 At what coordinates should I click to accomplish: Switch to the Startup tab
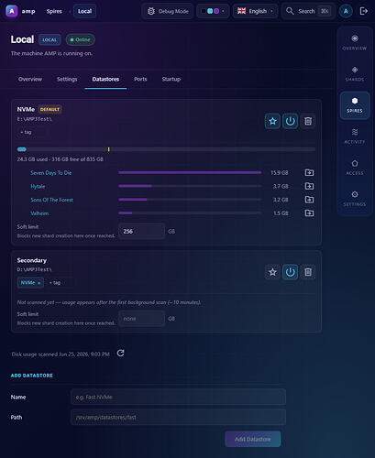tap(171, 79)
